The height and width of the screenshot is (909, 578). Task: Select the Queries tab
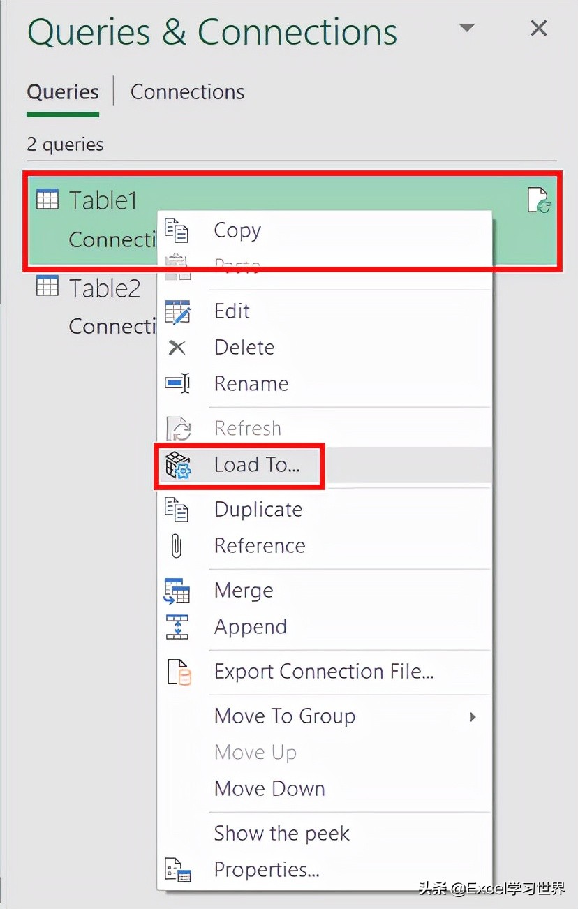coord(63,92)
